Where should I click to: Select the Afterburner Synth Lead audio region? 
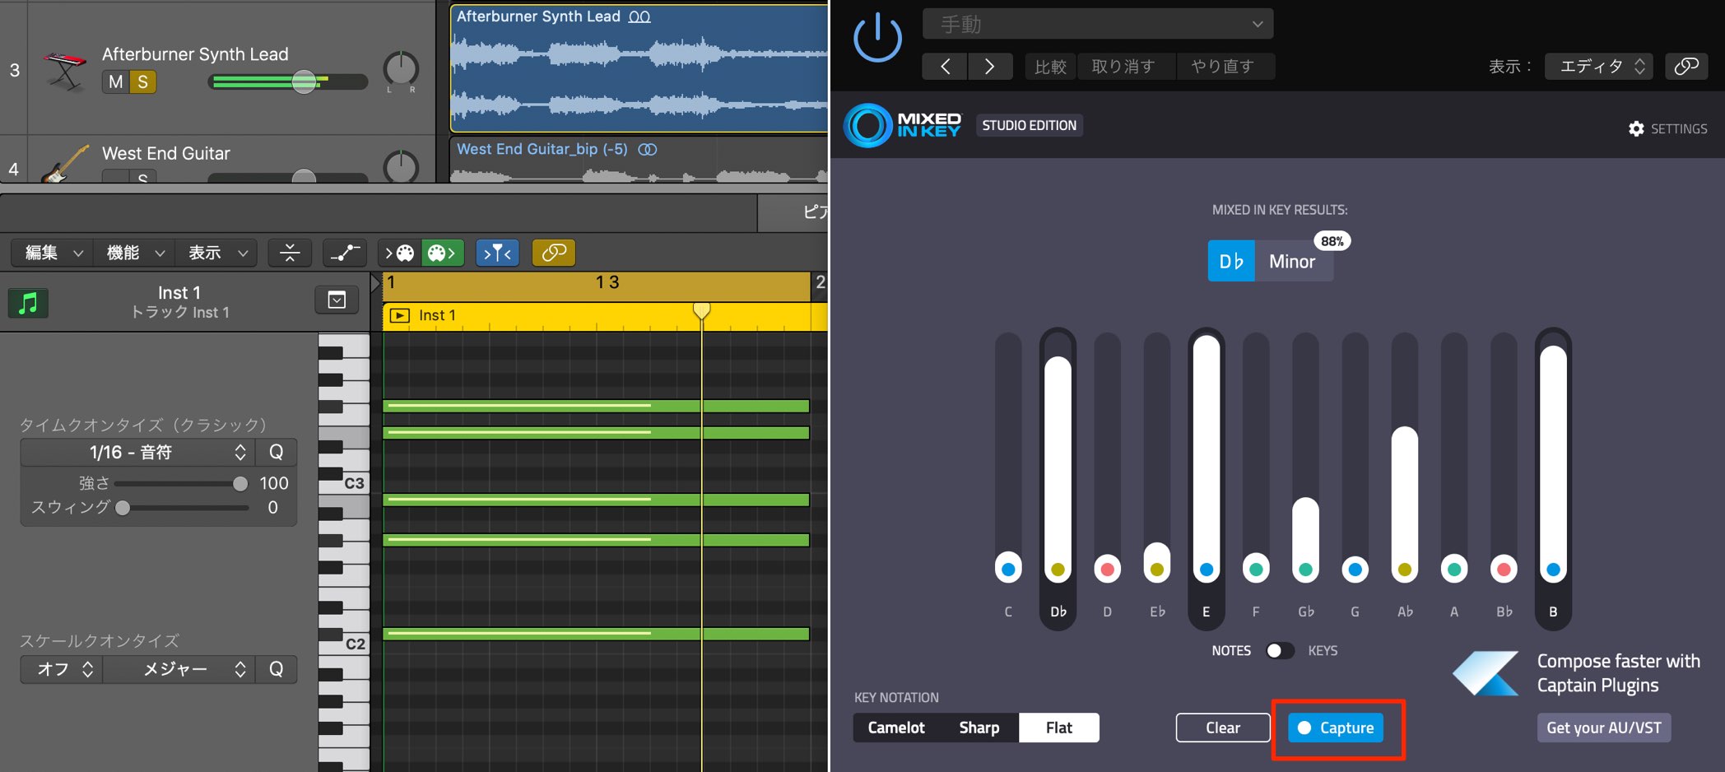tap(639, 69)
